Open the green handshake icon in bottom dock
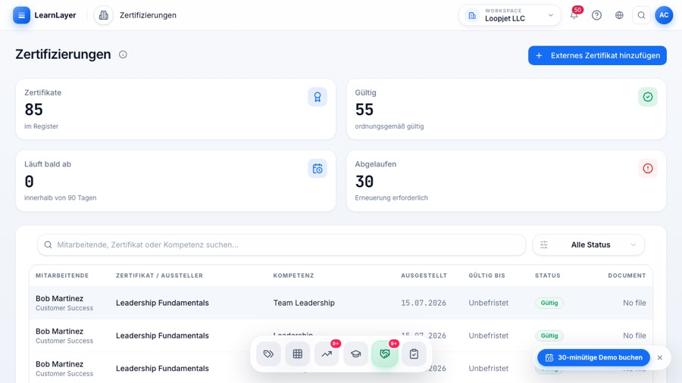682x383 pixels. (384, 354)
